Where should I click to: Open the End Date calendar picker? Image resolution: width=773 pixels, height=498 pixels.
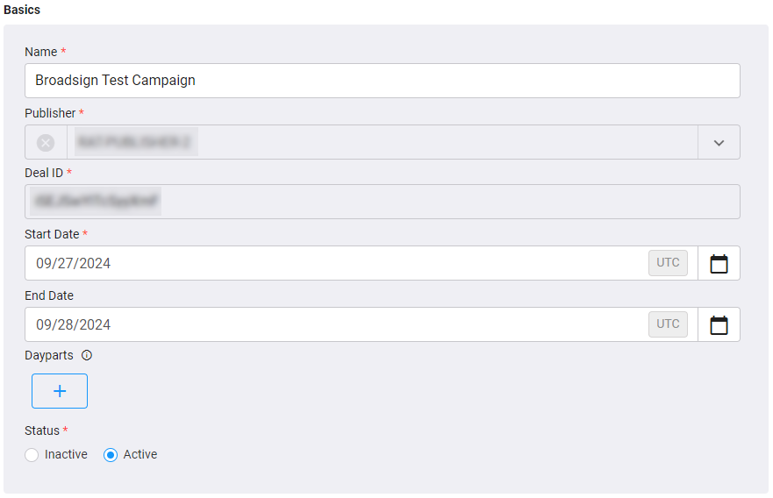719,324
